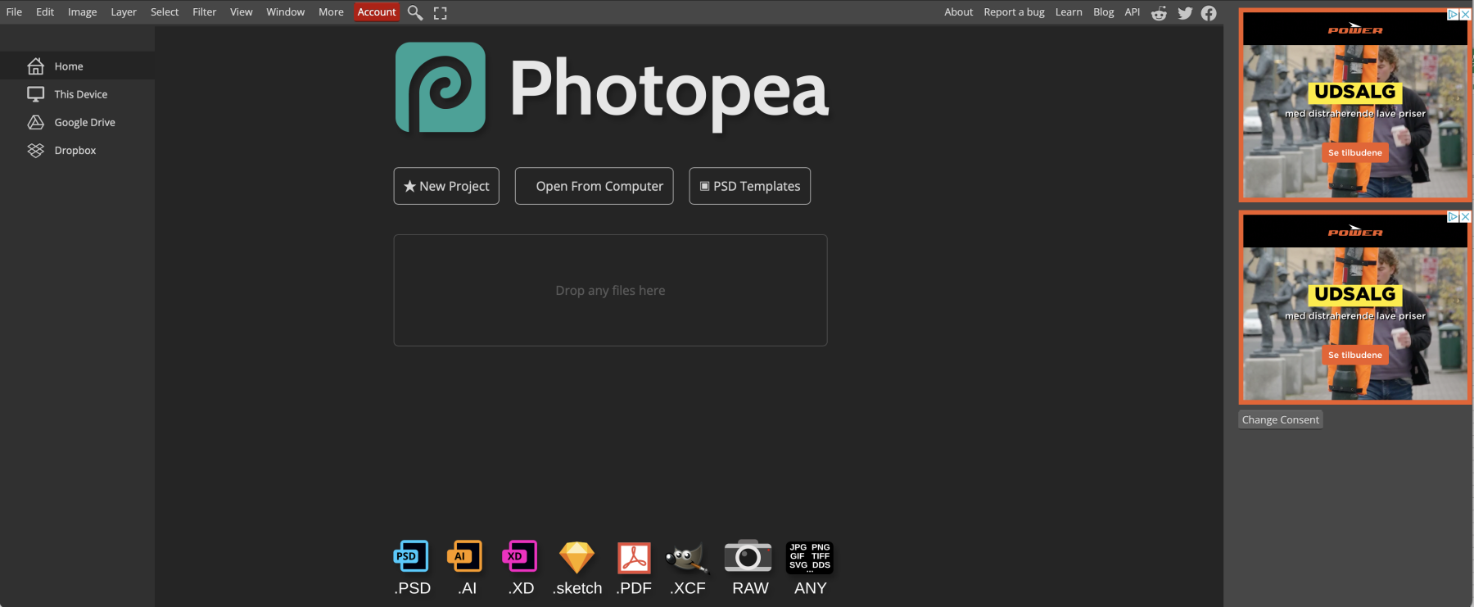Click Se tilbudene in top ad
Viewport: 1474px width, 607px height.
pos(1355,152)
